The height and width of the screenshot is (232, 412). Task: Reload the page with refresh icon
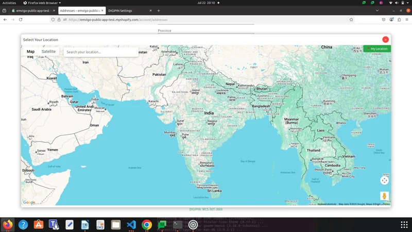click(21, 20)
